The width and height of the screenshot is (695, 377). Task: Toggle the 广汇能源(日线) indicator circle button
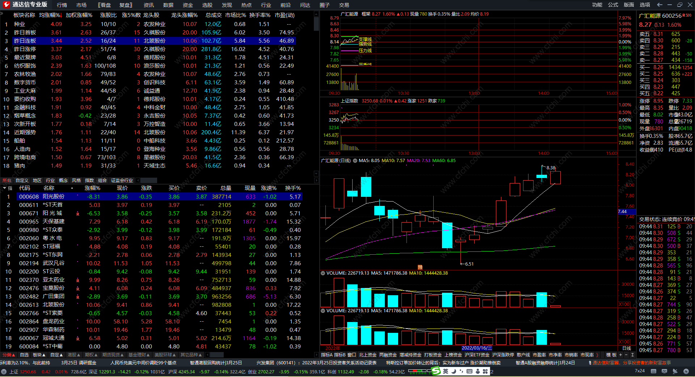(355, 161)
